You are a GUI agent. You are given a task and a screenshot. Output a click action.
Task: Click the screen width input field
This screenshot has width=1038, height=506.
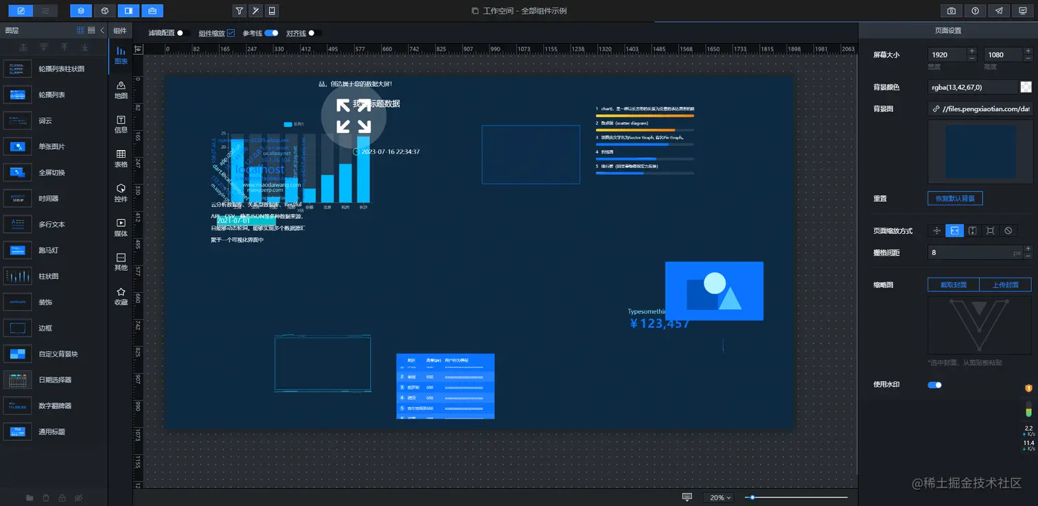[947, 55]
